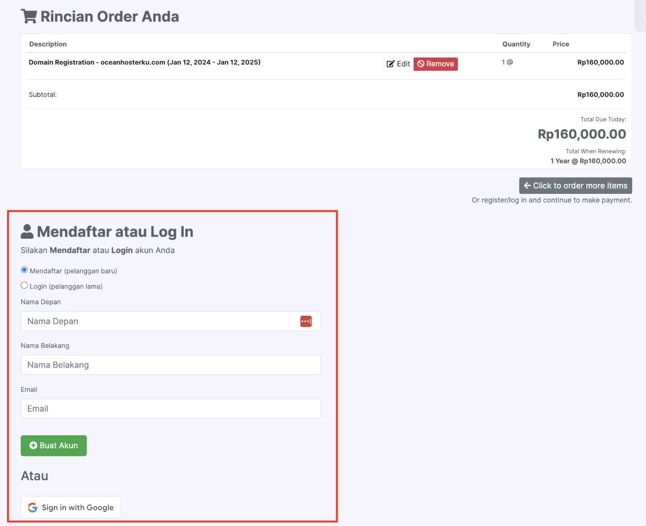Click the user silhouette icon by Mendaftar atau Log In
This screenshot has height=526, width=646.
[27, 231]
